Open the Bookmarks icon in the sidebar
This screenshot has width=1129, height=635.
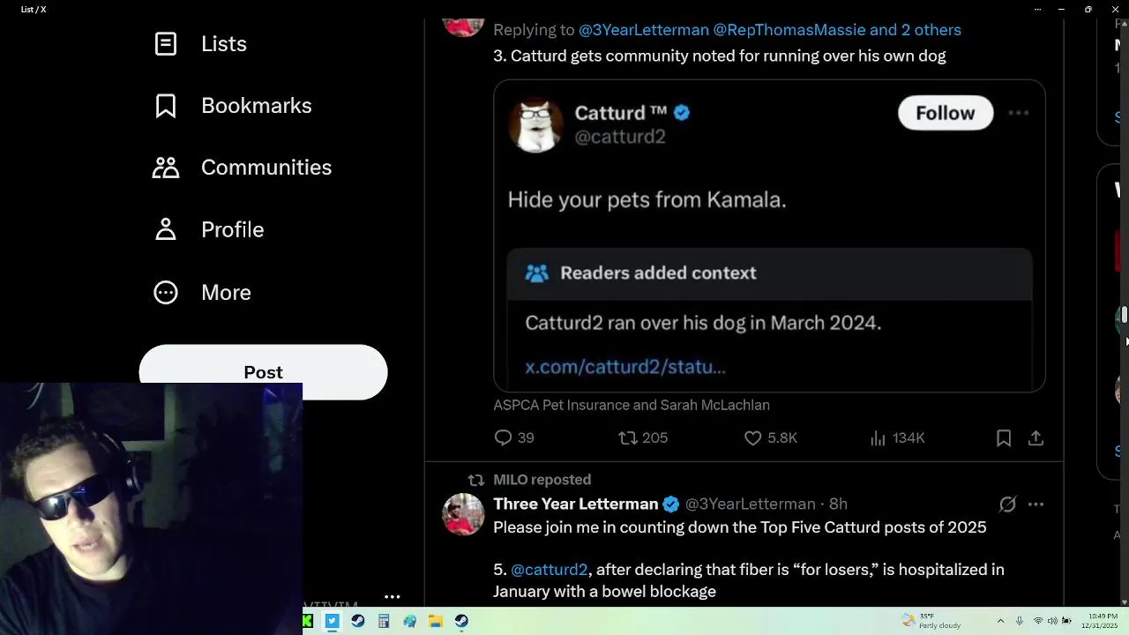click(x=166, y=106)
